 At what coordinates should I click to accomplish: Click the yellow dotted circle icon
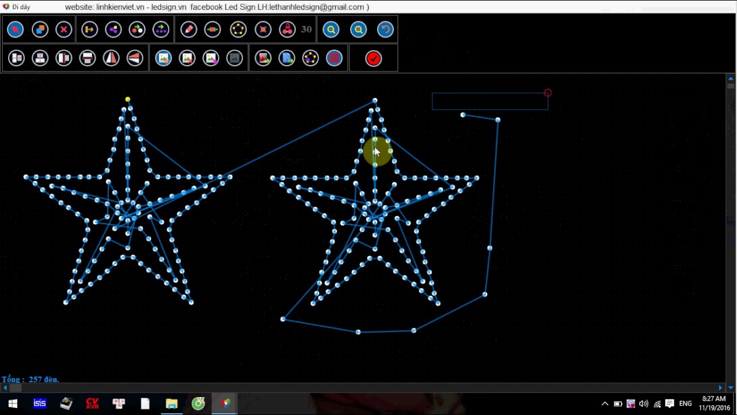[x=238, y=29]
